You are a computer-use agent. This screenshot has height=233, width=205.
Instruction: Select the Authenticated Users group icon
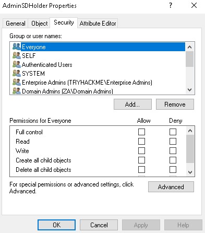[17, 64]
